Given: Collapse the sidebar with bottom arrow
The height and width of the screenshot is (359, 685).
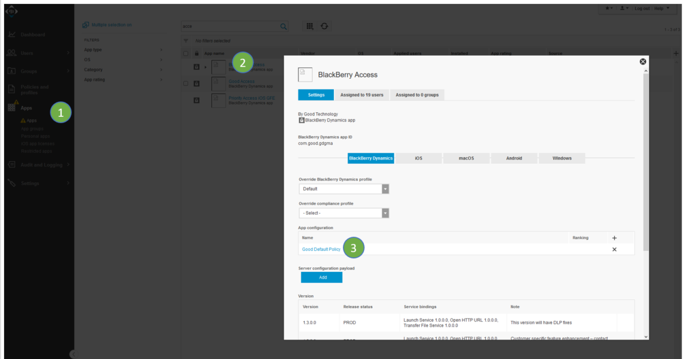Looking at the screenshot, I should point(72,354).
